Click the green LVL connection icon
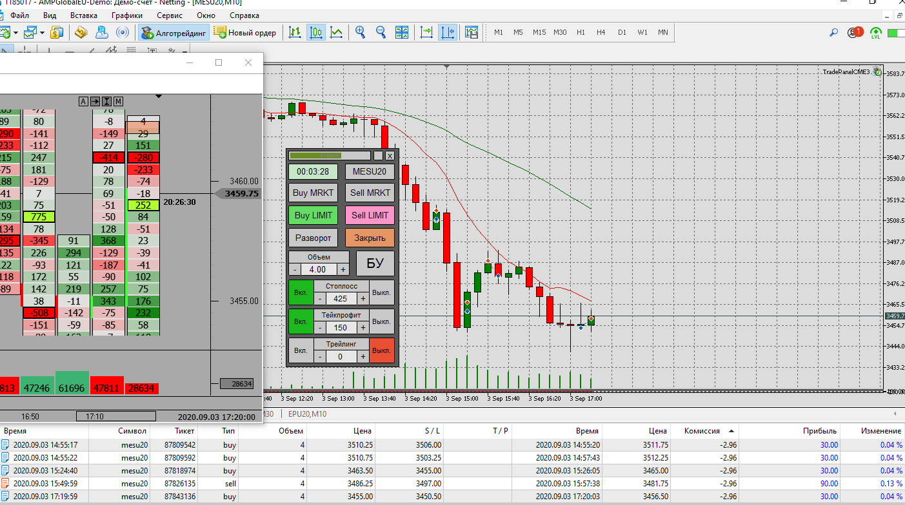The image size is (905, 505). pyautogui.click(x=875, y=33)
